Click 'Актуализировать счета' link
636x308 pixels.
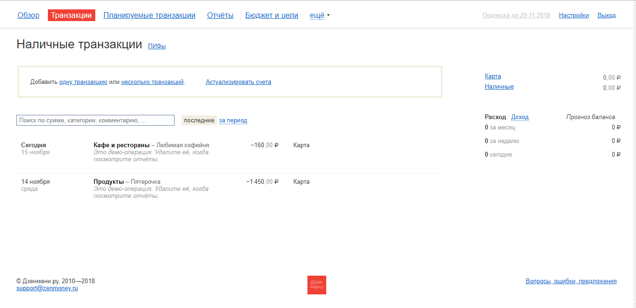pyautogui.click(x=238, y=82)
